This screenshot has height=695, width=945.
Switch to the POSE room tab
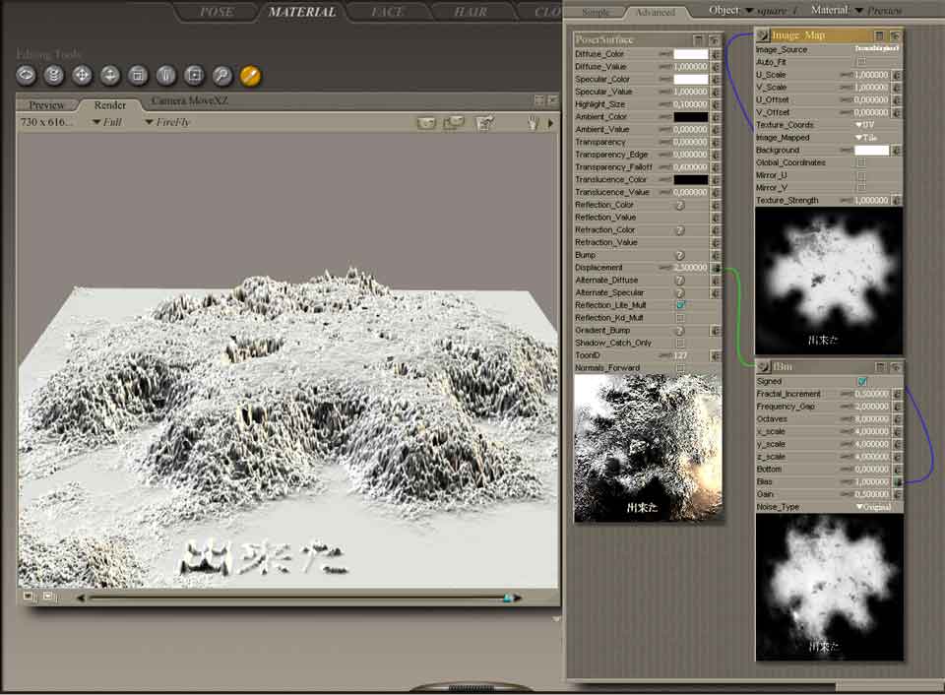click(x=217, y=12)
